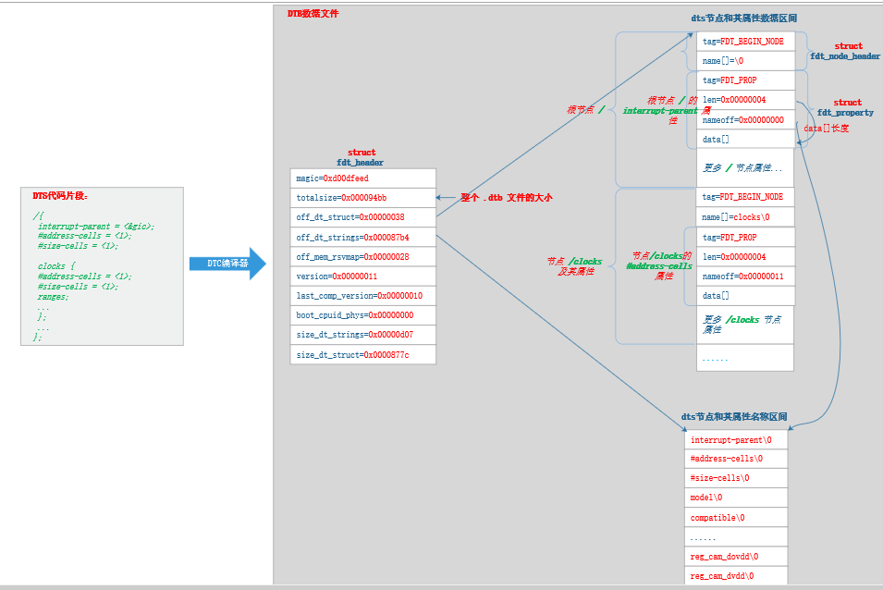The width and height of the screenshot is (883, 590).
Task: Click tag=FDT_BEGIN_NODE above name[]=clocks\0
Action: (x=745, y=197)
